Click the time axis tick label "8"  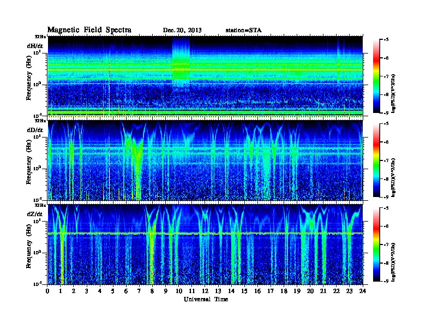152,291
